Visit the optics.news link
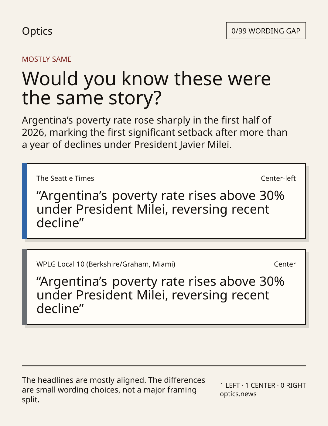Screen dimensions: 328x426 tap(238, 394)
